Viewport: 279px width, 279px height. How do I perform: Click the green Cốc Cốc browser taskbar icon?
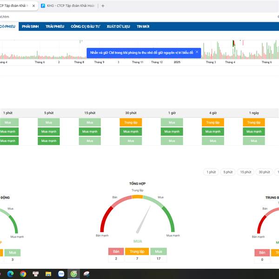73,274
